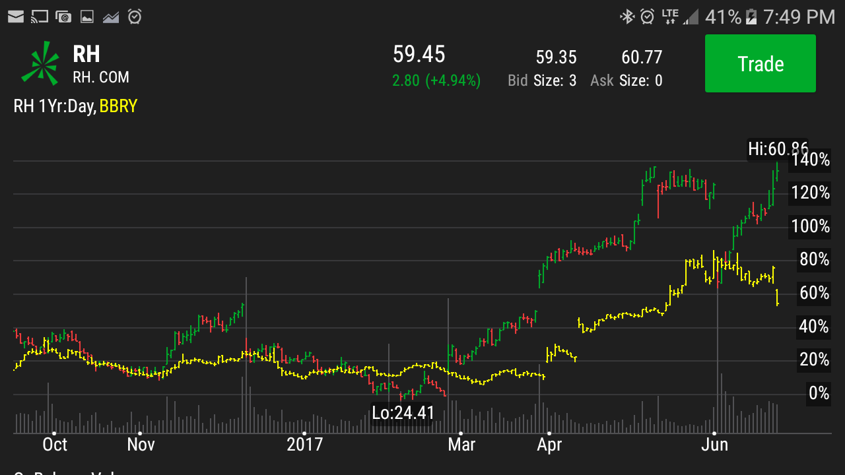Tap the ask price 60.77
This screenshot has width=845, height=475.
tap(641, 57)
